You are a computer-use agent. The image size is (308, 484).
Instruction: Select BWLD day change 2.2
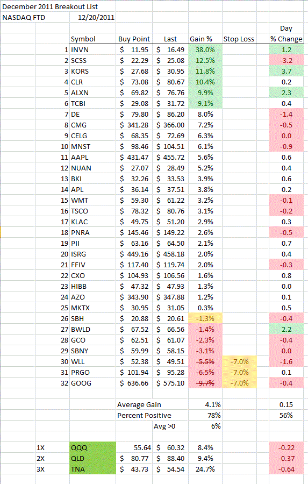[x=286, y=329]
